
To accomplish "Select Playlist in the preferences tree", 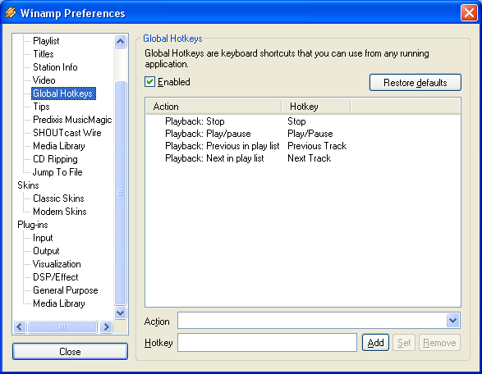I will pyautogui.click(x=46, y=41).
